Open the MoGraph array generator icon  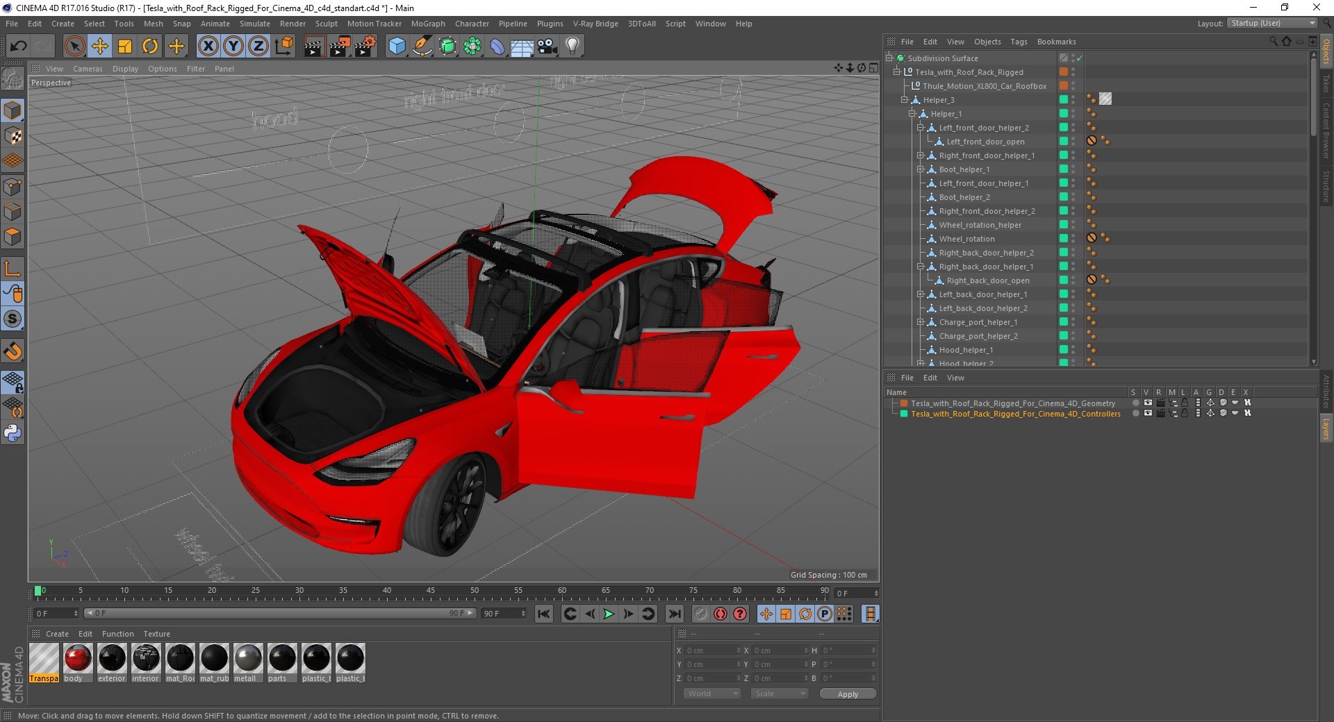click(472, 47)
